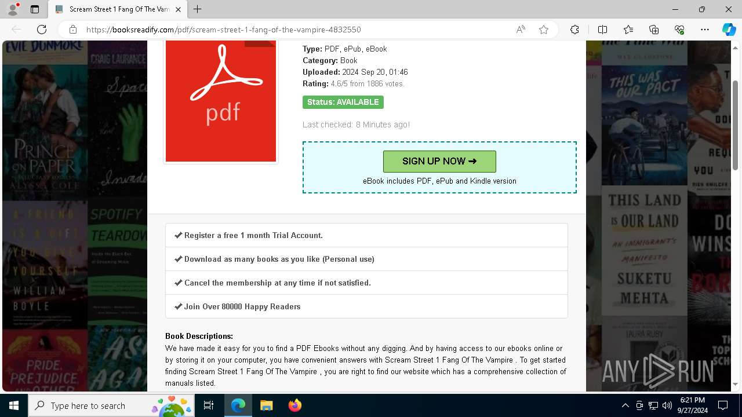Show hidden system tray icons chevron
The image size is (742, 417).
click(625, 405)
